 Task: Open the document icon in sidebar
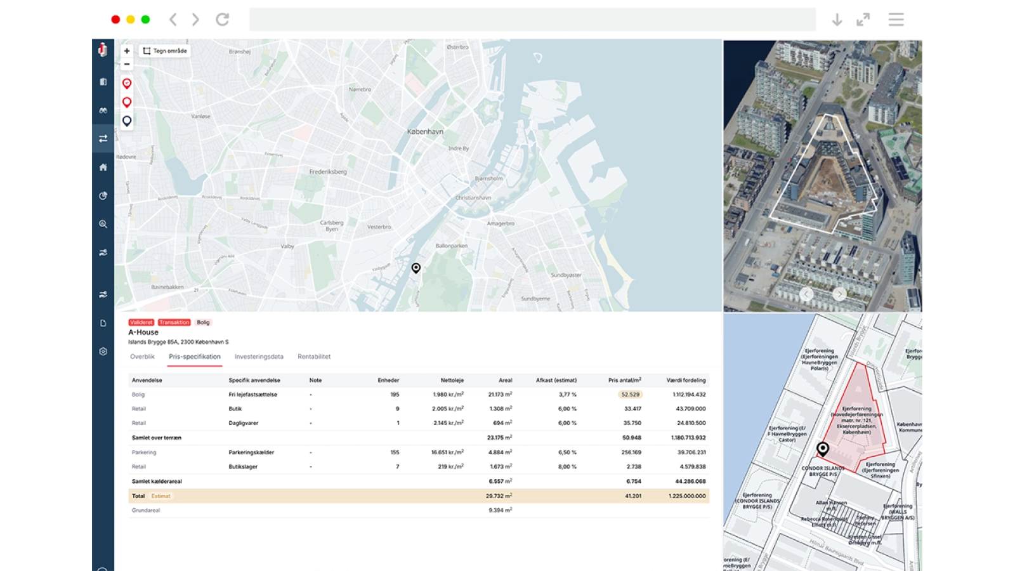coord(103,323)
